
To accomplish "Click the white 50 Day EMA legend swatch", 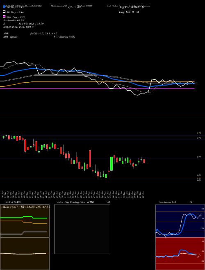I will (x=4, y=12).
